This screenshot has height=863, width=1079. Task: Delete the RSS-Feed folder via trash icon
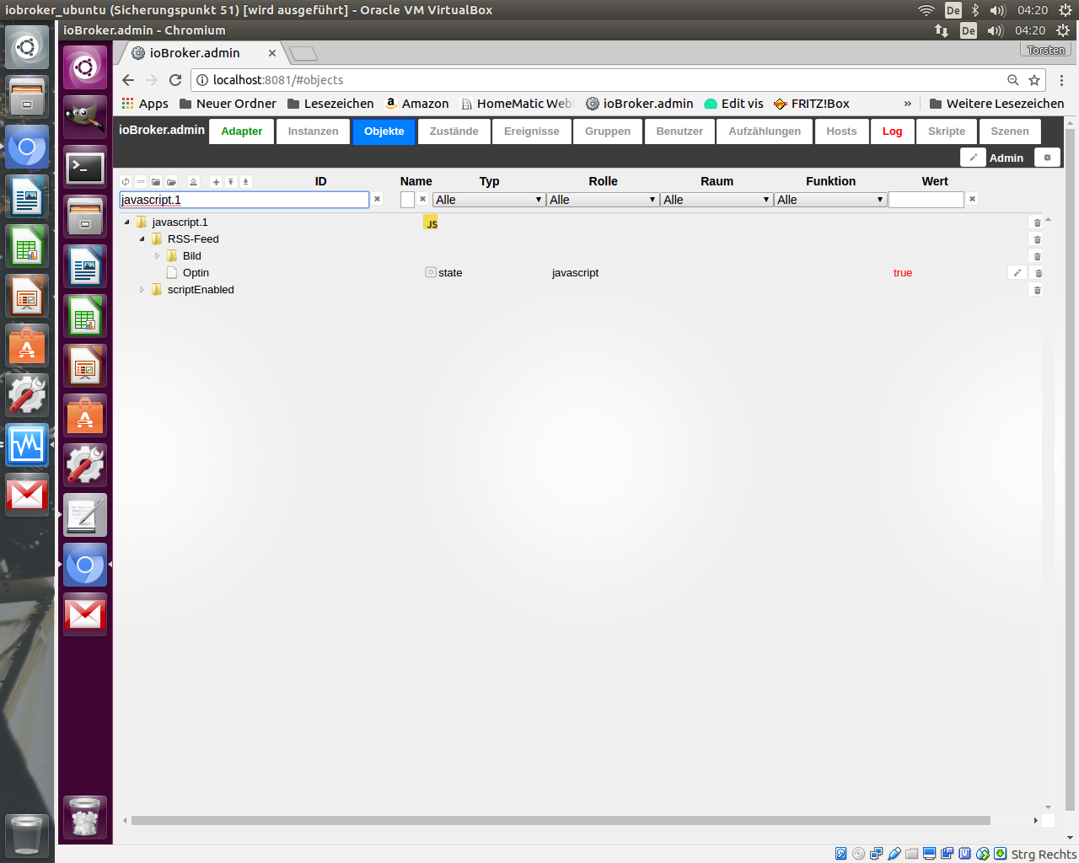point(1037,239)
